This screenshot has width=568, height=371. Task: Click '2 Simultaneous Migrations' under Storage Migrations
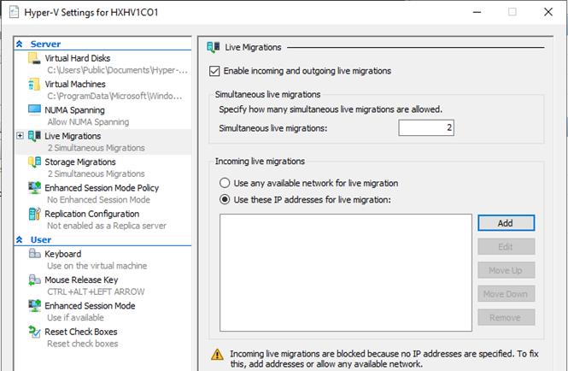[96, 174]
